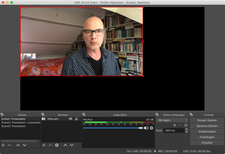Add a new scene with the plus icon
Screen dimensions: 225x154
click(x=3, y=145)
